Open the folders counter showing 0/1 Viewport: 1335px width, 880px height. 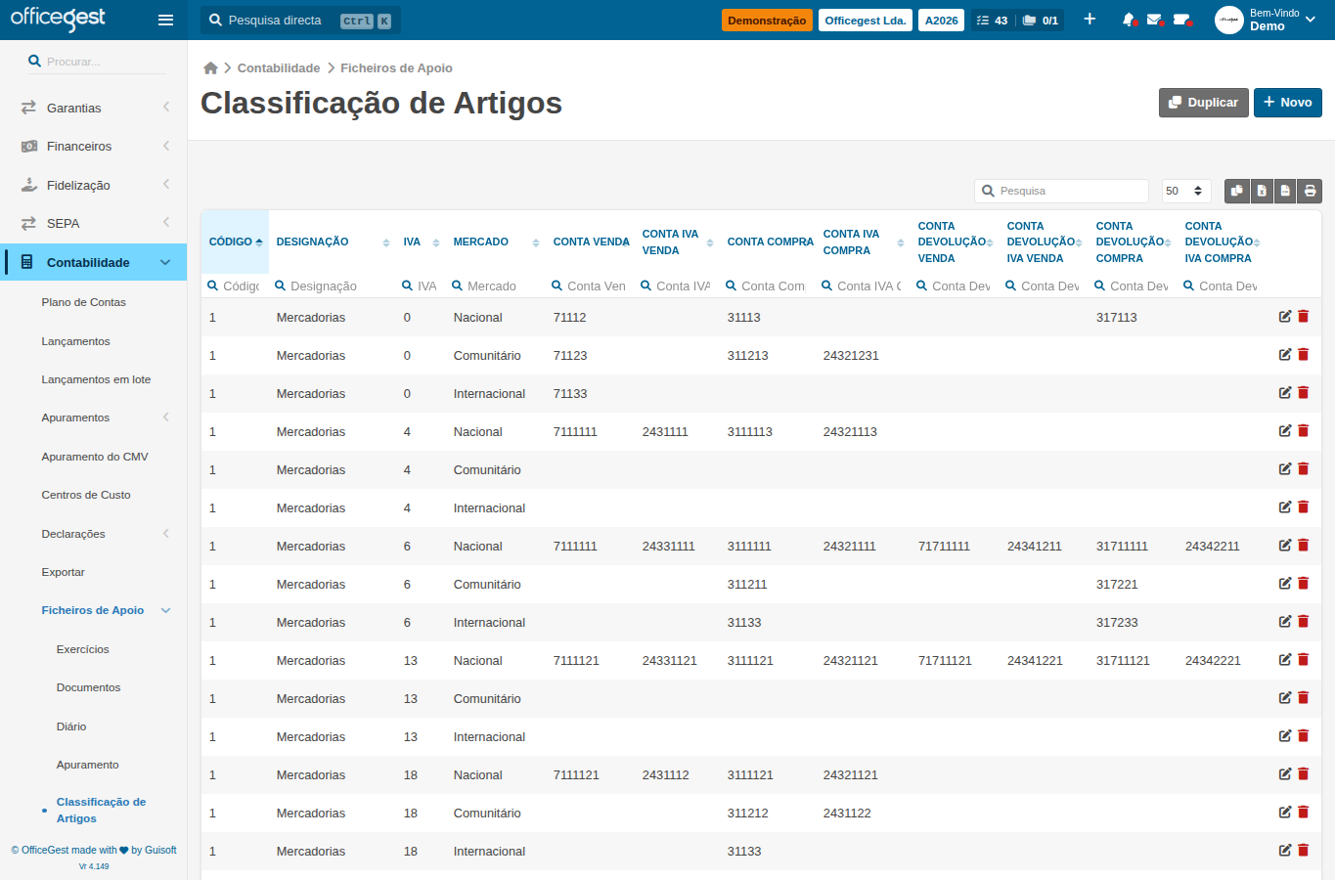pyautogui.click(x=1041, y=20)
